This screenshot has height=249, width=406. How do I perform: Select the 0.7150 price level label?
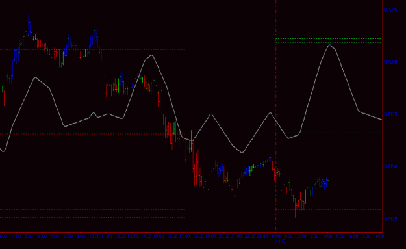pos(390,166)
